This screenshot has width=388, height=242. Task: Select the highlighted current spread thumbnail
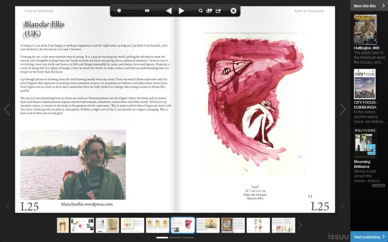183,225
